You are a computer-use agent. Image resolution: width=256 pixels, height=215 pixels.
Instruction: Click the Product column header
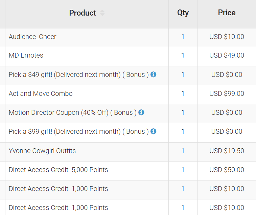pyautogui.click(x=83, y=13)
